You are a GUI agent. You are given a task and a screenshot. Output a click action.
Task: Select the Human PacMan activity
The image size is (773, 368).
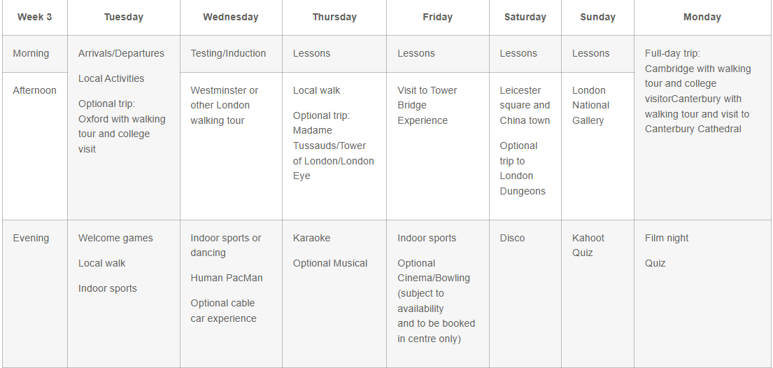226,278
